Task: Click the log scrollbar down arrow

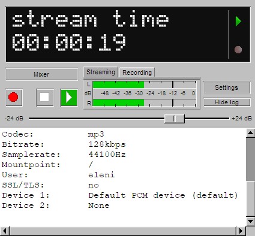Action: (x=250, y=221)
